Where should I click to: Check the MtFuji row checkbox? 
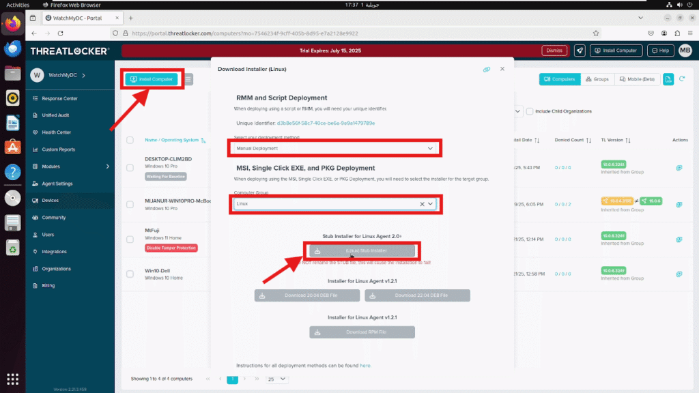coord(130,239)
